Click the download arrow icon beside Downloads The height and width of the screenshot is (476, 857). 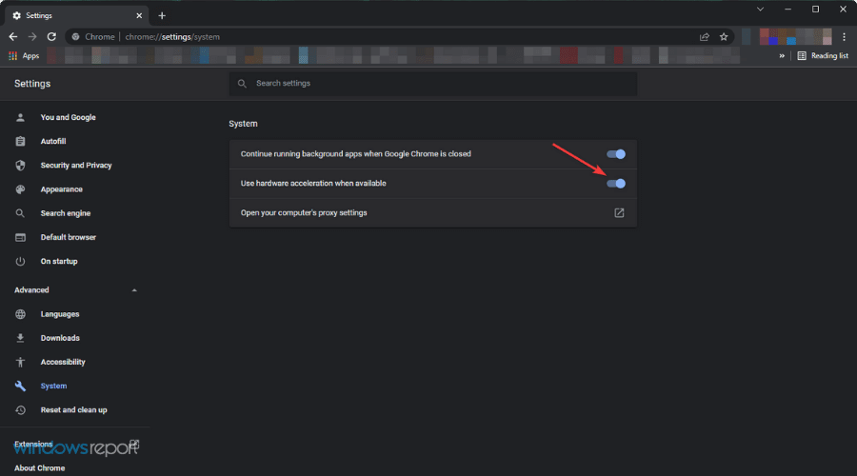click(20, 338)
